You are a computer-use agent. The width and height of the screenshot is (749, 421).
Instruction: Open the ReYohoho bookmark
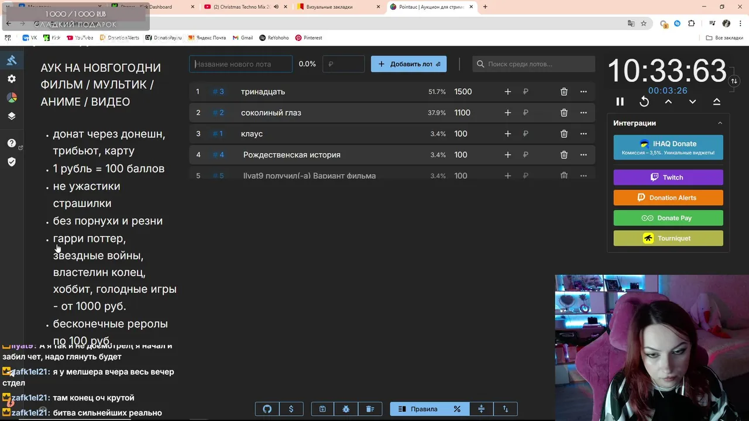pos(274,37)
